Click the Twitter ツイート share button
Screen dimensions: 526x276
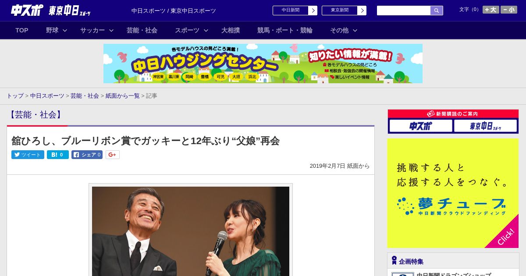pyautogui.click(x=28, y=155)
